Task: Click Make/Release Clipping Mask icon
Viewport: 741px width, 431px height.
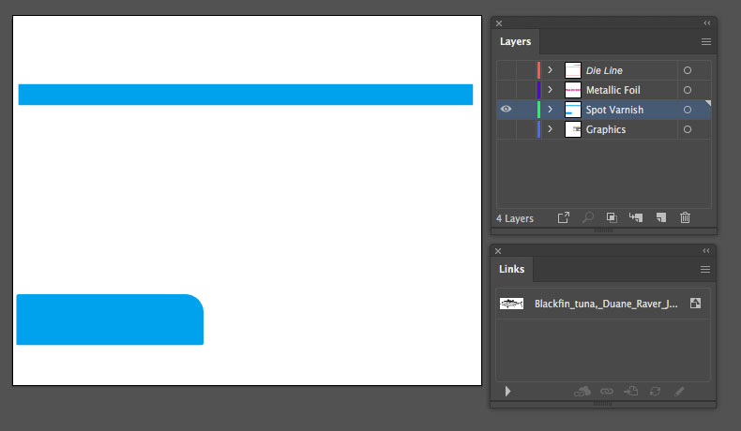Action: tap(612, 217)
